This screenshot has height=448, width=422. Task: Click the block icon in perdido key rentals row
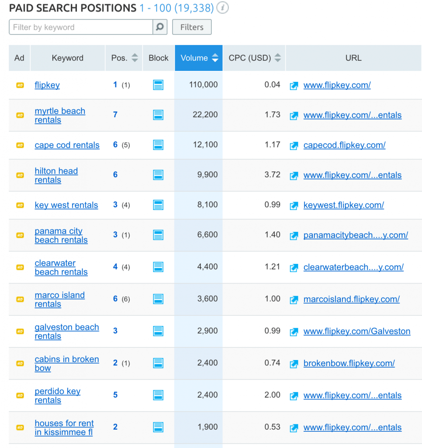coord(158,395)
